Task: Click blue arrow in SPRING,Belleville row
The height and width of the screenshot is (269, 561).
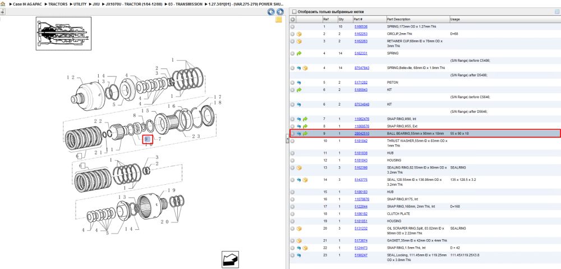Action: coord(299,68)
